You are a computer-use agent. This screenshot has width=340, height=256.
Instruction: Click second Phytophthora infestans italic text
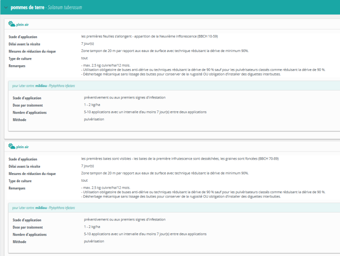pos(62,208)
